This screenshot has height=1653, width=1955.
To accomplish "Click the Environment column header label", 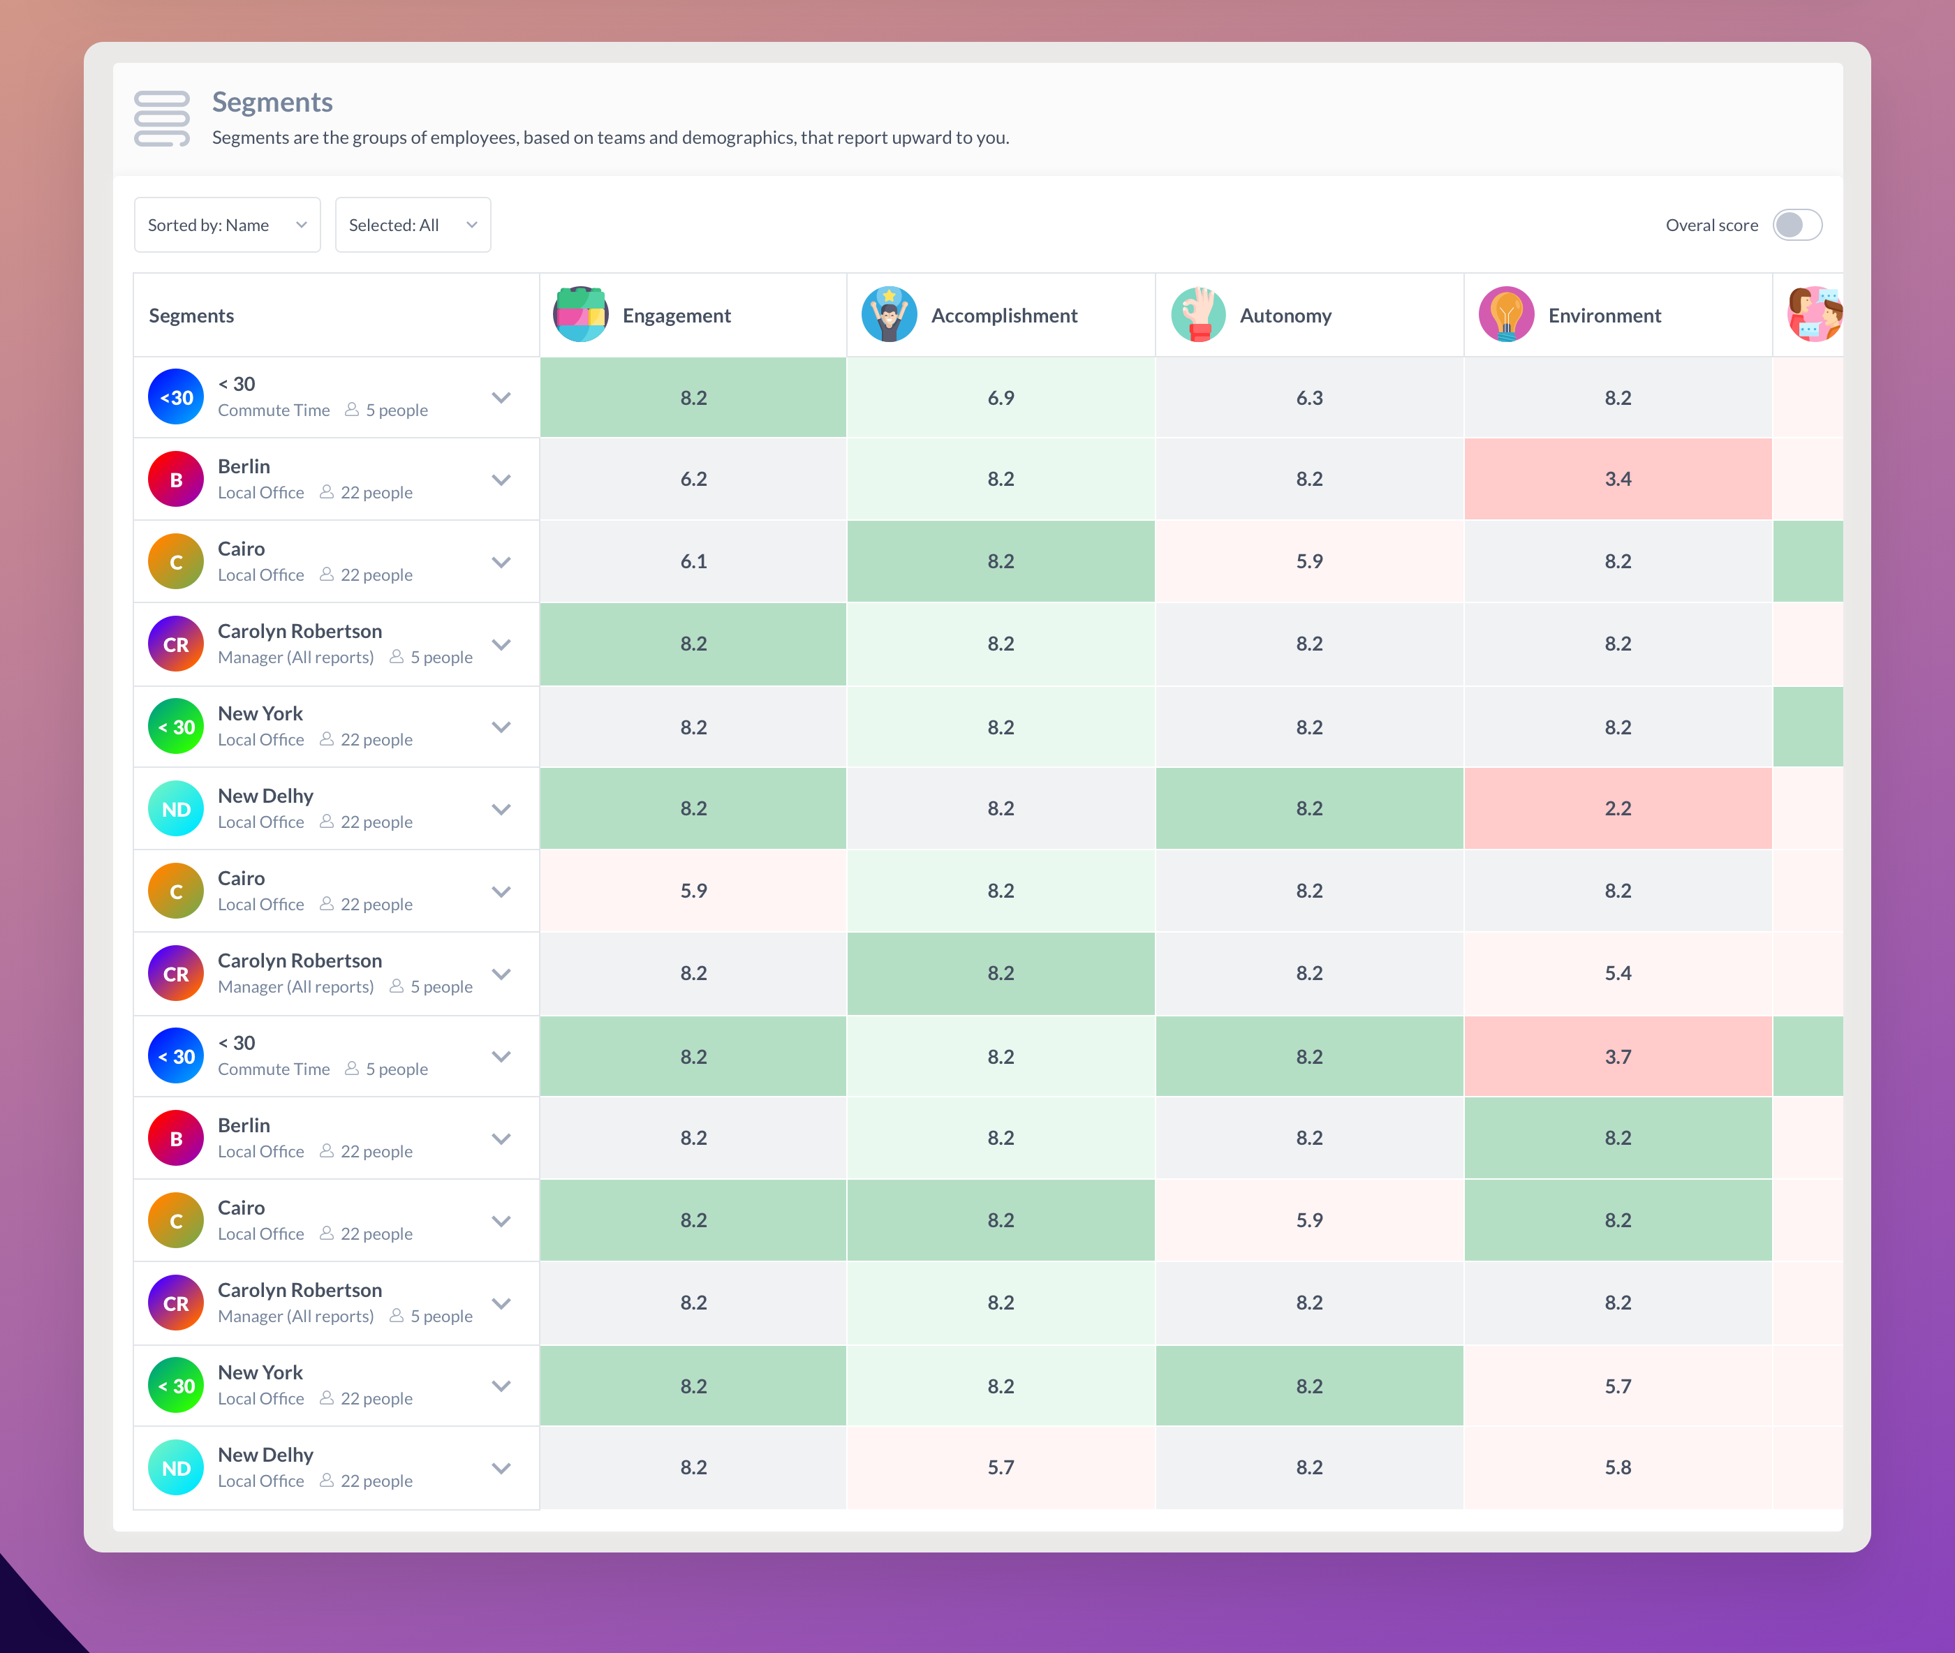I will [x=1604, y=316].
